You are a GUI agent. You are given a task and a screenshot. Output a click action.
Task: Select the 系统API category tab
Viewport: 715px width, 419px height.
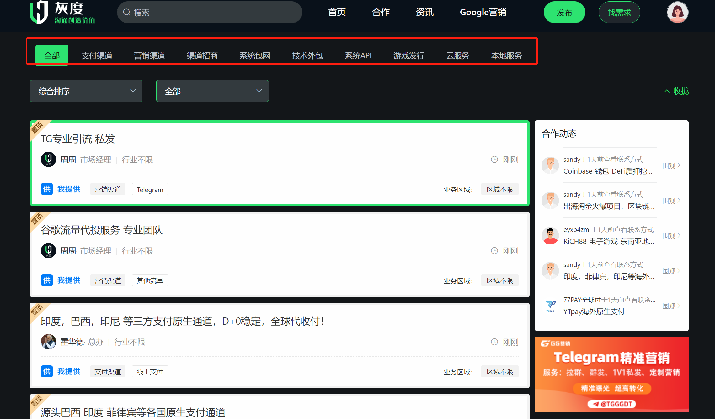[358, 55]
